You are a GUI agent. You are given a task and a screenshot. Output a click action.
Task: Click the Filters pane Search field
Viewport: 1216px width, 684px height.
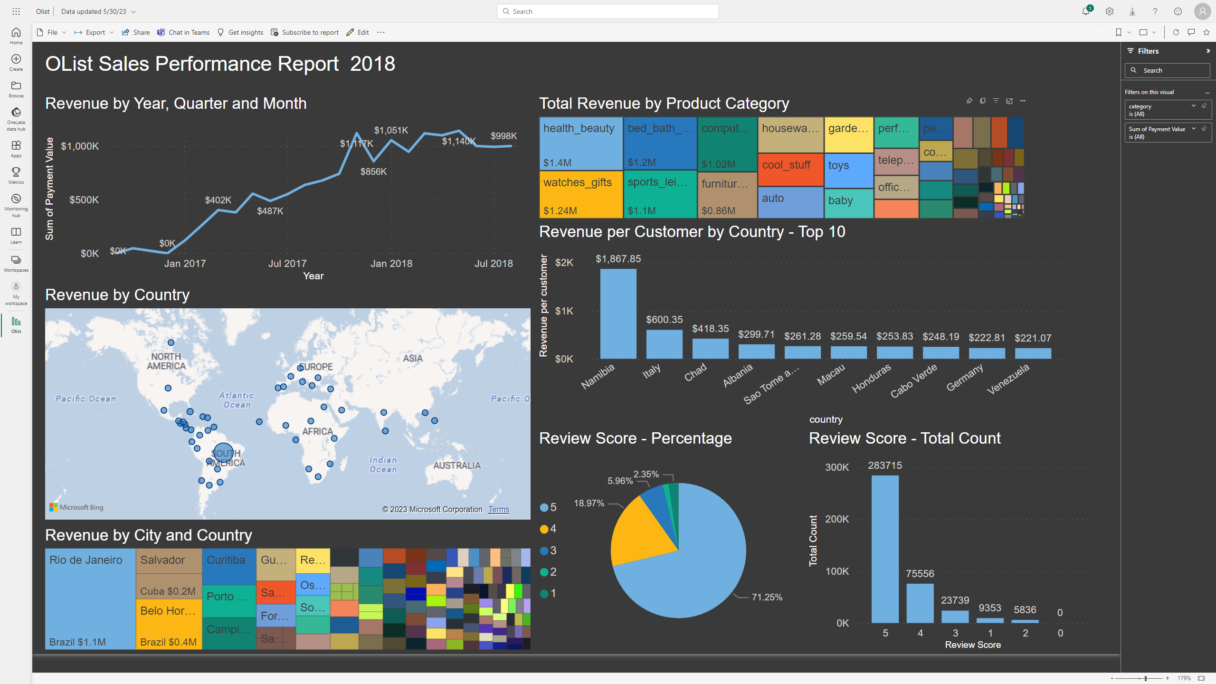(x=1168, y=70)
